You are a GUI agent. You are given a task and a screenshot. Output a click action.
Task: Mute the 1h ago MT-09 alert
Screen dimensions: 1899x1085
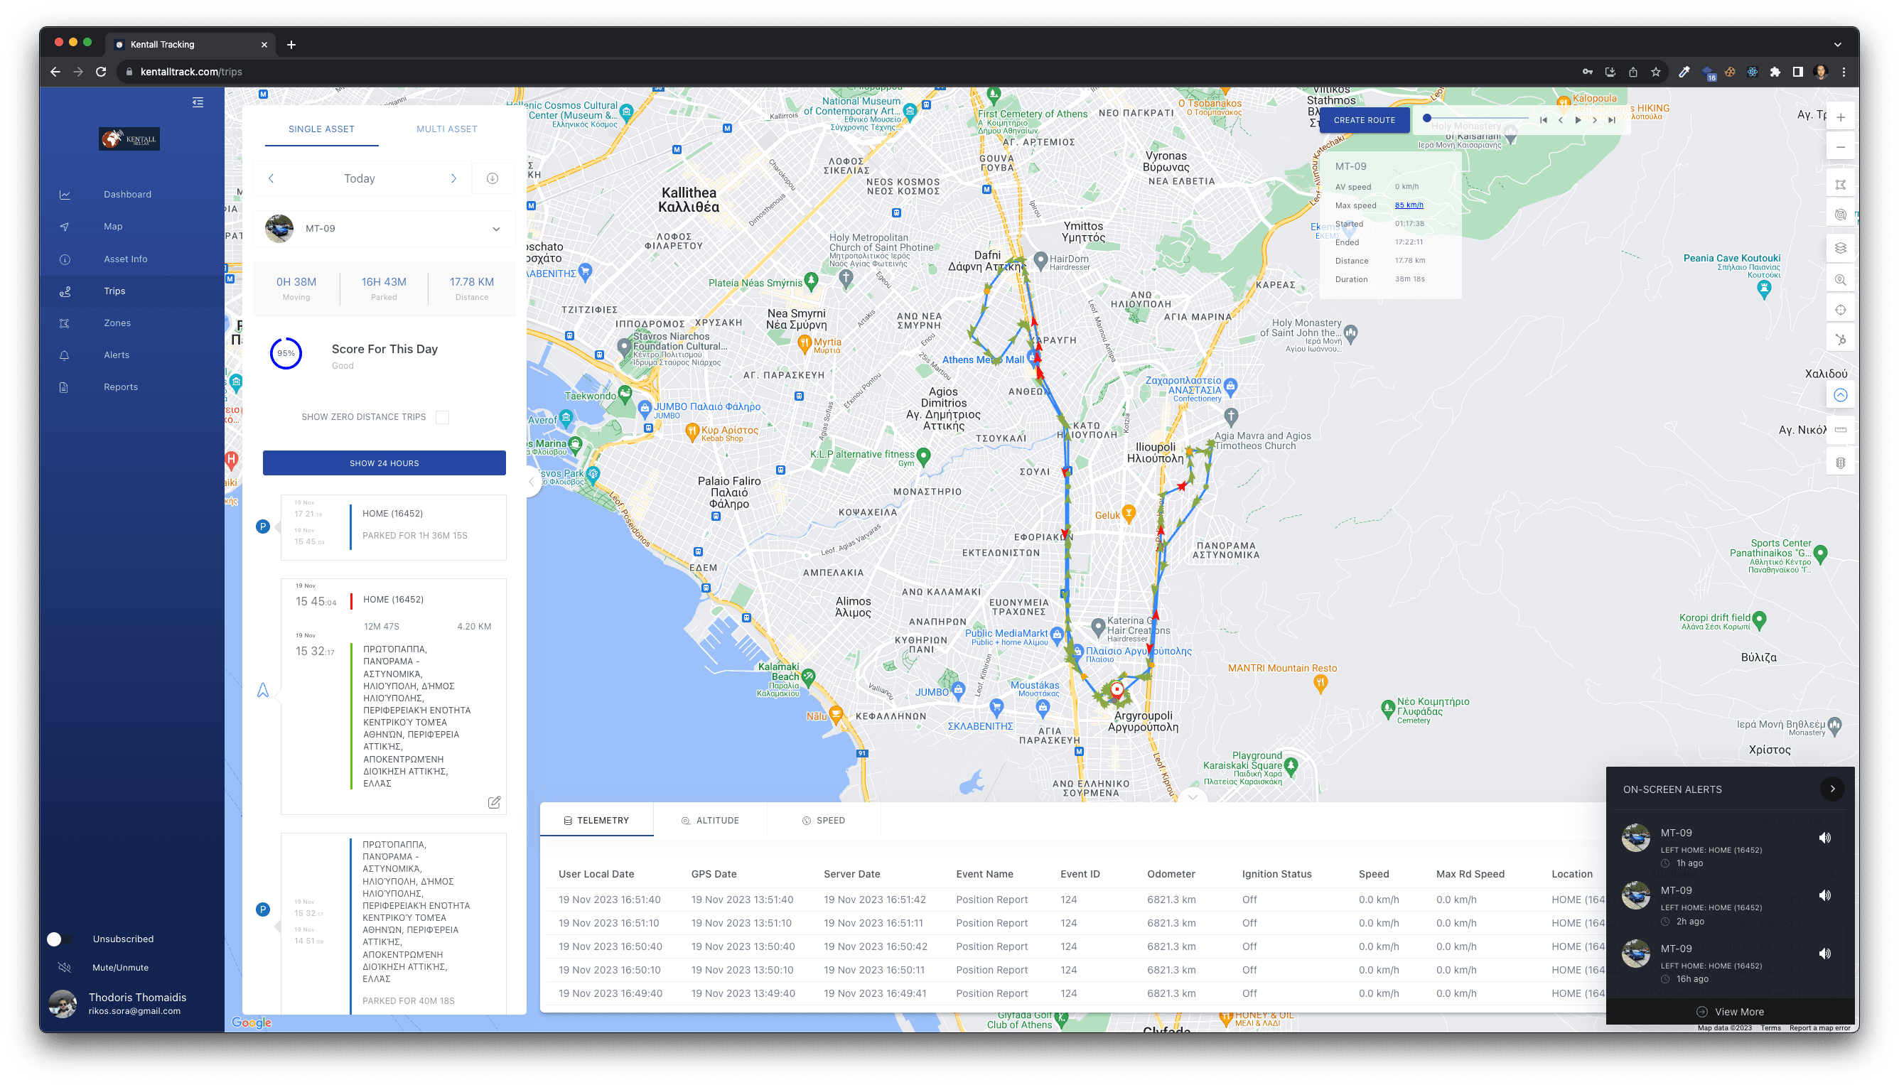coord(1824,838)
